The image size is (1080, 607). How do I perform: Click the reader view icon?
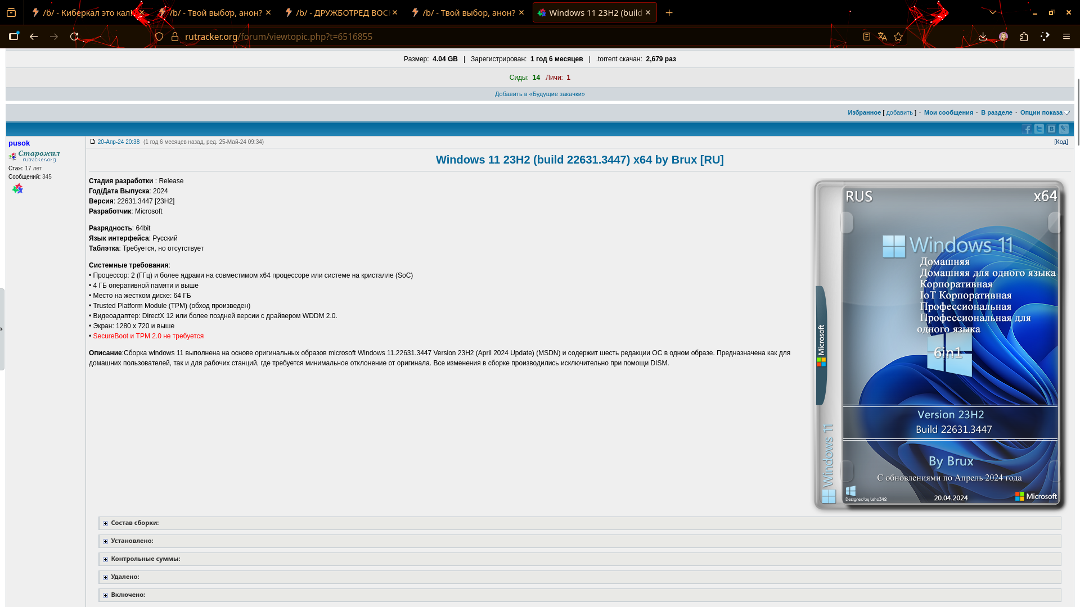[867, 37]
